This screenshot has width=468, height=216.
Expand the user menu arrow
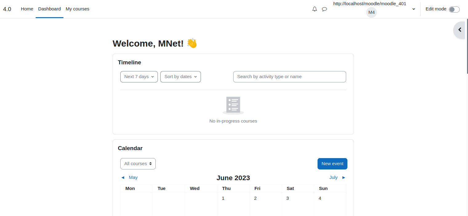pyautogui.click(x=414, y=9)
